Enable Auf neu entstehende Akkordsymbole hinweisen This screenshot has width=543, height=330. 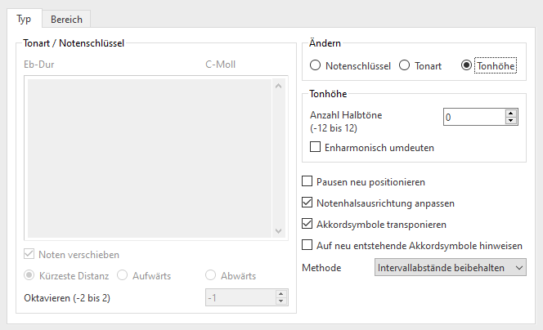point(307,245)
